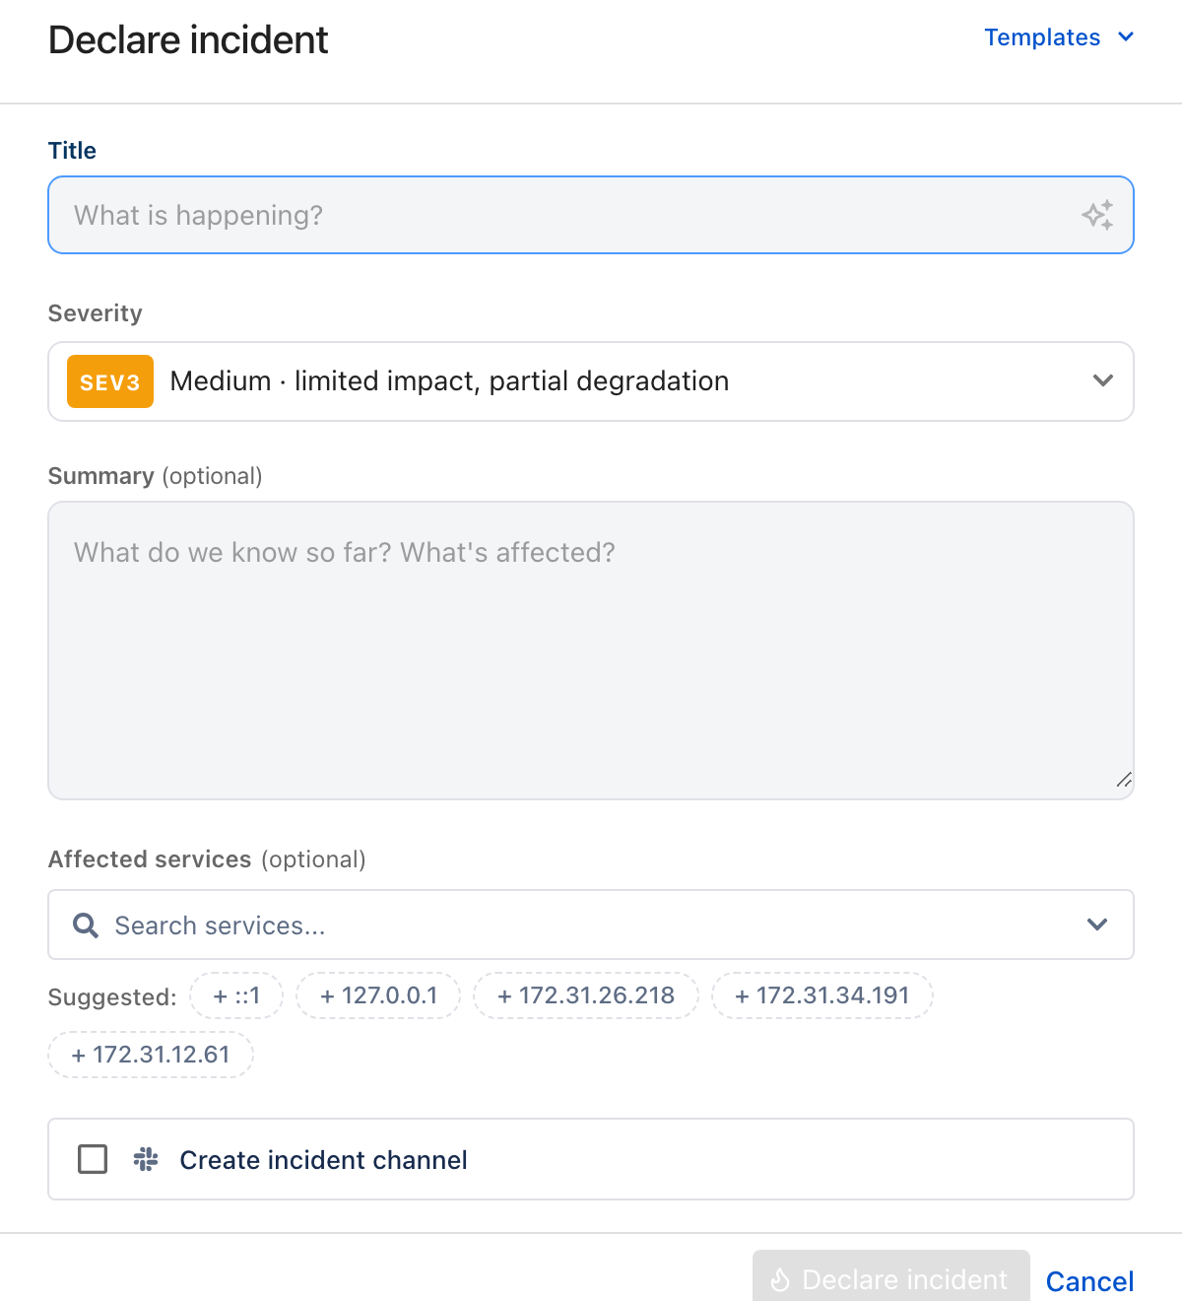Click the Summary resize handle
Viewport: 1182px width, 1301px height.
[x=1124, y=780]
